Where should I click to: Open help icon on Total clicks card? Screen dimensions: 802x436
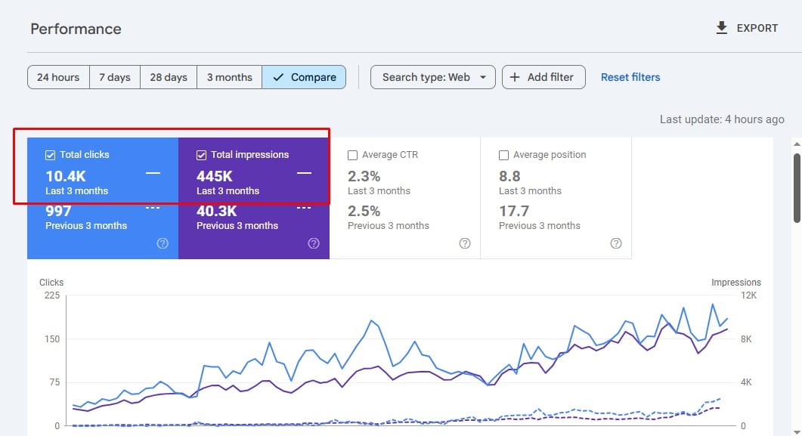click(163, 243)
